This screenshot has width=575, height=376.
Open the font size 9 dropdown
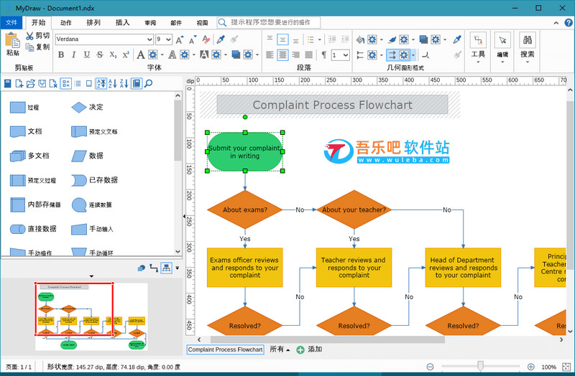pyautogui.click(x=168, y=39)
